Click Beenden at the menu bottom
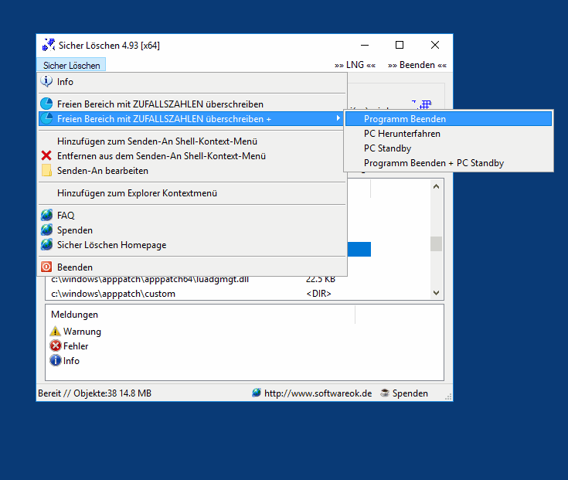 [192, 267]
